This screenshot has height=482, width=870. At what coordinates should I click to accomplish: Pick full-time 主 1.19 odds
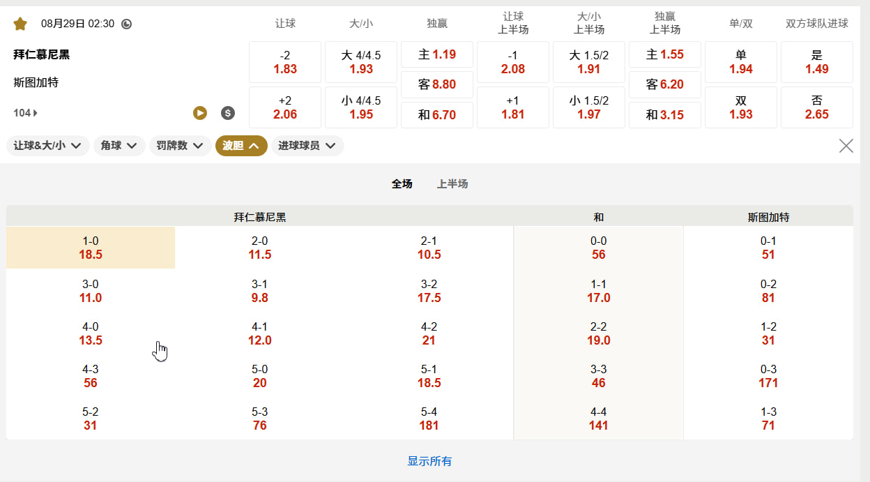[437, 54]
